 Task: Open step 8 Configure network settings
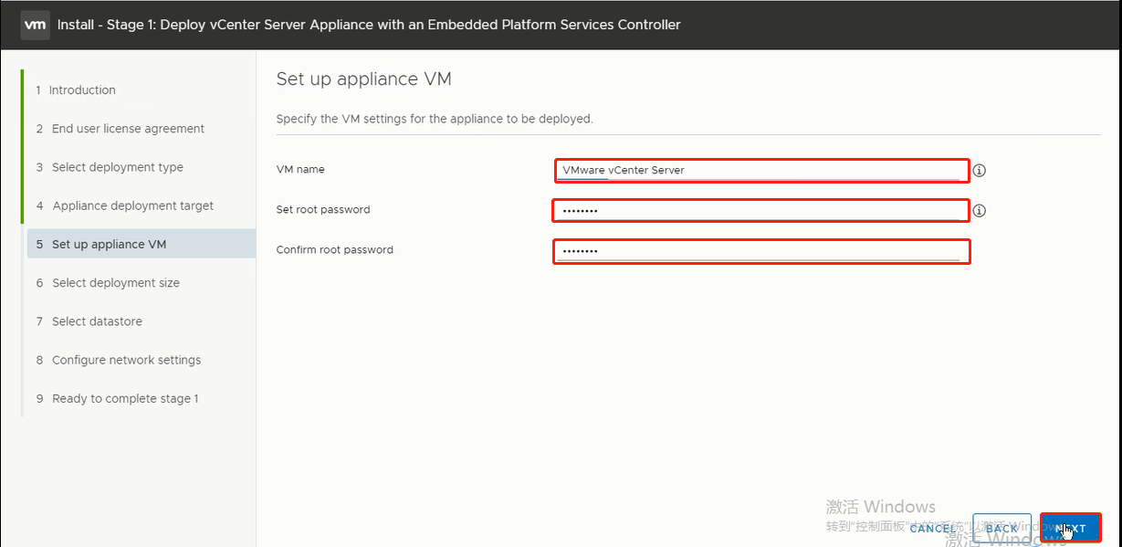(119, 360)
